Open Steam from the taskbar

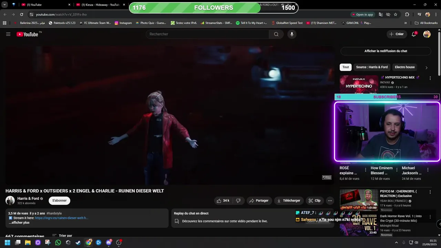pos(78,242)
